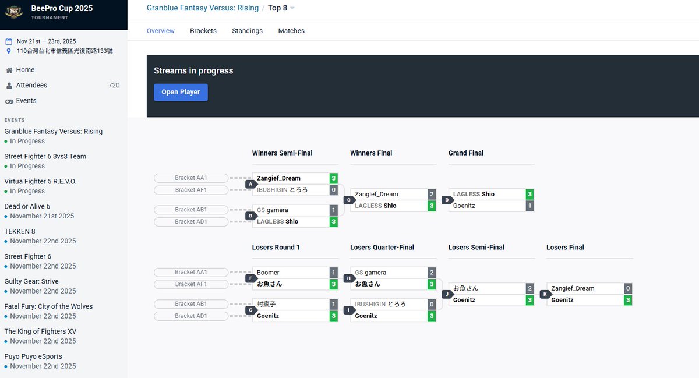699x378 pixels.
Task: Select match B identifier badge
Action: point(250,216)
